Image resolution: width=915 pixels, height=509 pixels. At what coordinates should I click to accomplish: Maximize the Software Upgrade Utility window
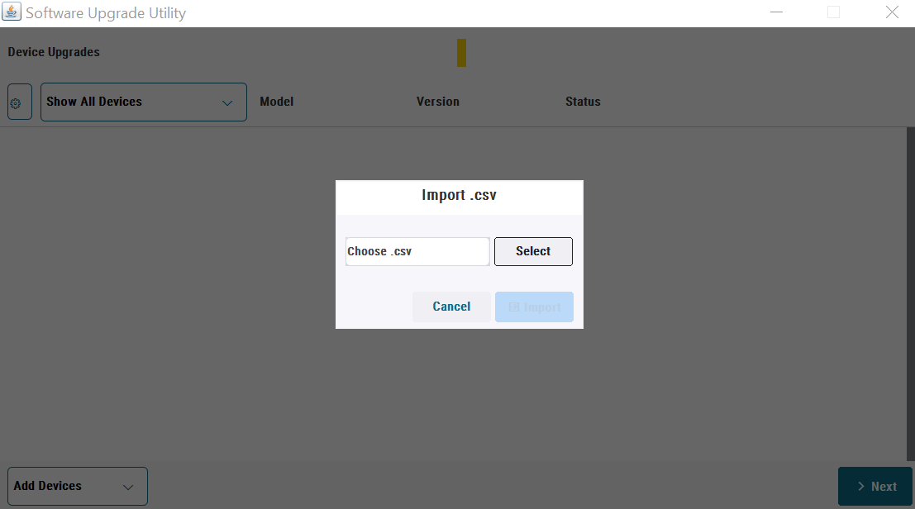[833, 12]
